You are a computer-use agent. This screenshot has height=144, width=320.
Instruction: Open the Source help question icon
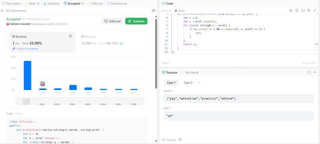(x=180, y=140)
